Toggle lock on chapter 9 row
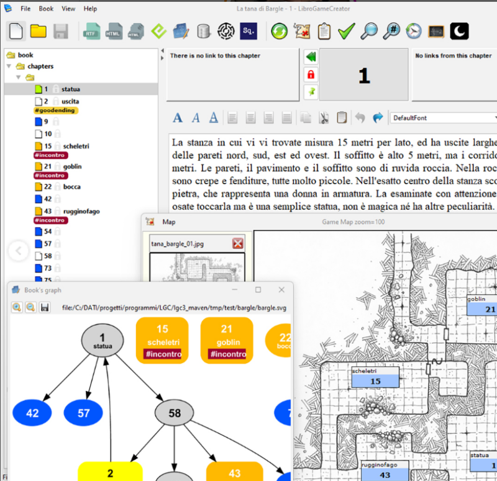497x481 pixels. click(x=56, y=122)
